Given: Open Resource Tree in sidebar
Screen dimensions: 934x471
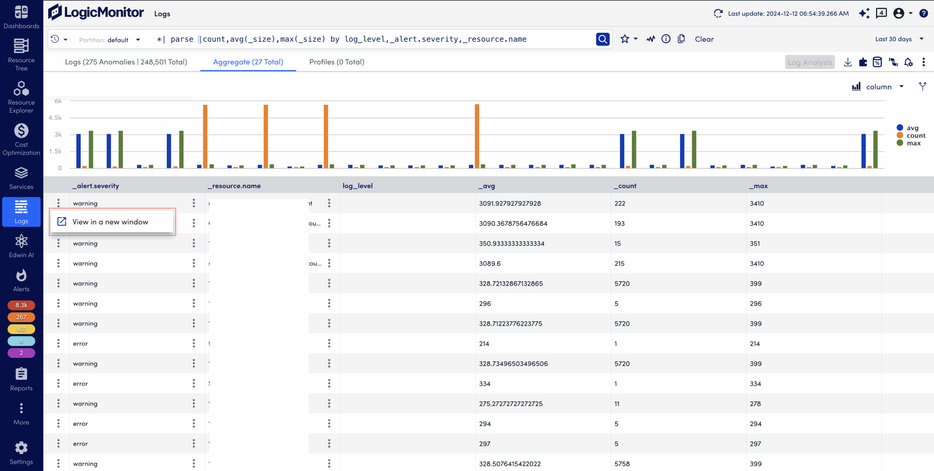Looking at the screenshot, I should [21, 55].
